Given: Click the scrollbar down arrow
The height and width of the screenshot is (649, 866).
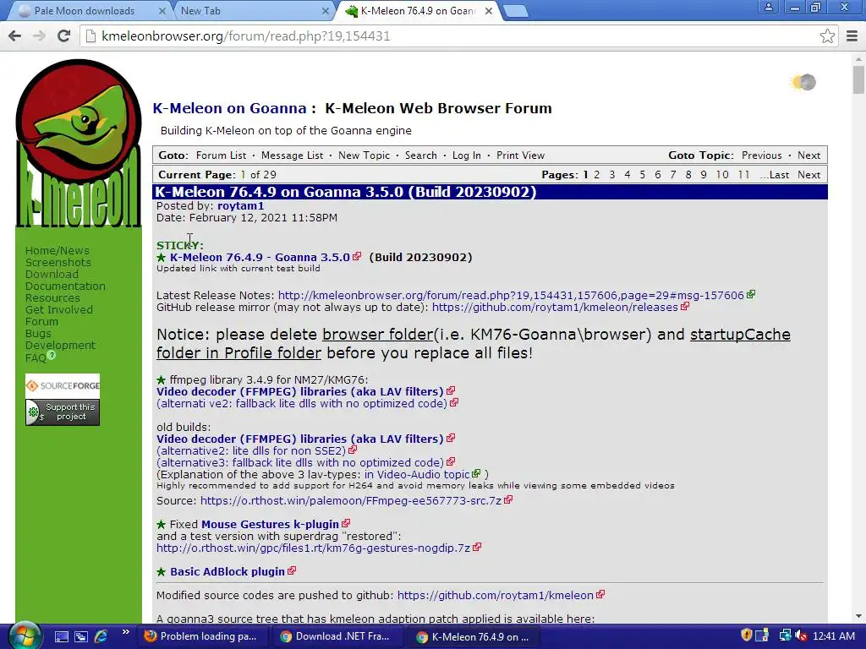Looking at the screenshot, I should (x=858, y=616).
